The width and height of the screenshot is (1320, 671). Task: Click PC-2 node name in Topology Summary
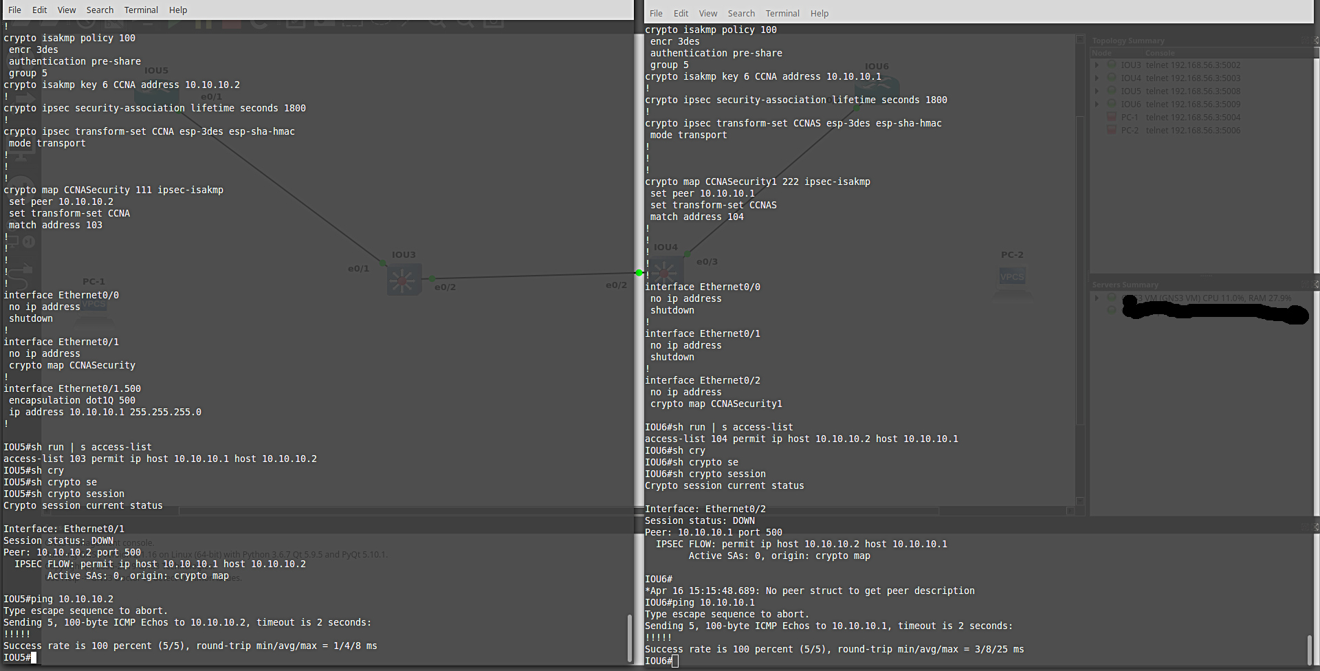point(1130,131)
